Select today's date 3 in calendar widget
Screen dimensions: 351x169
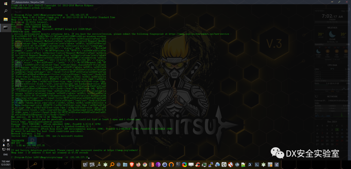tap(338, 130)
